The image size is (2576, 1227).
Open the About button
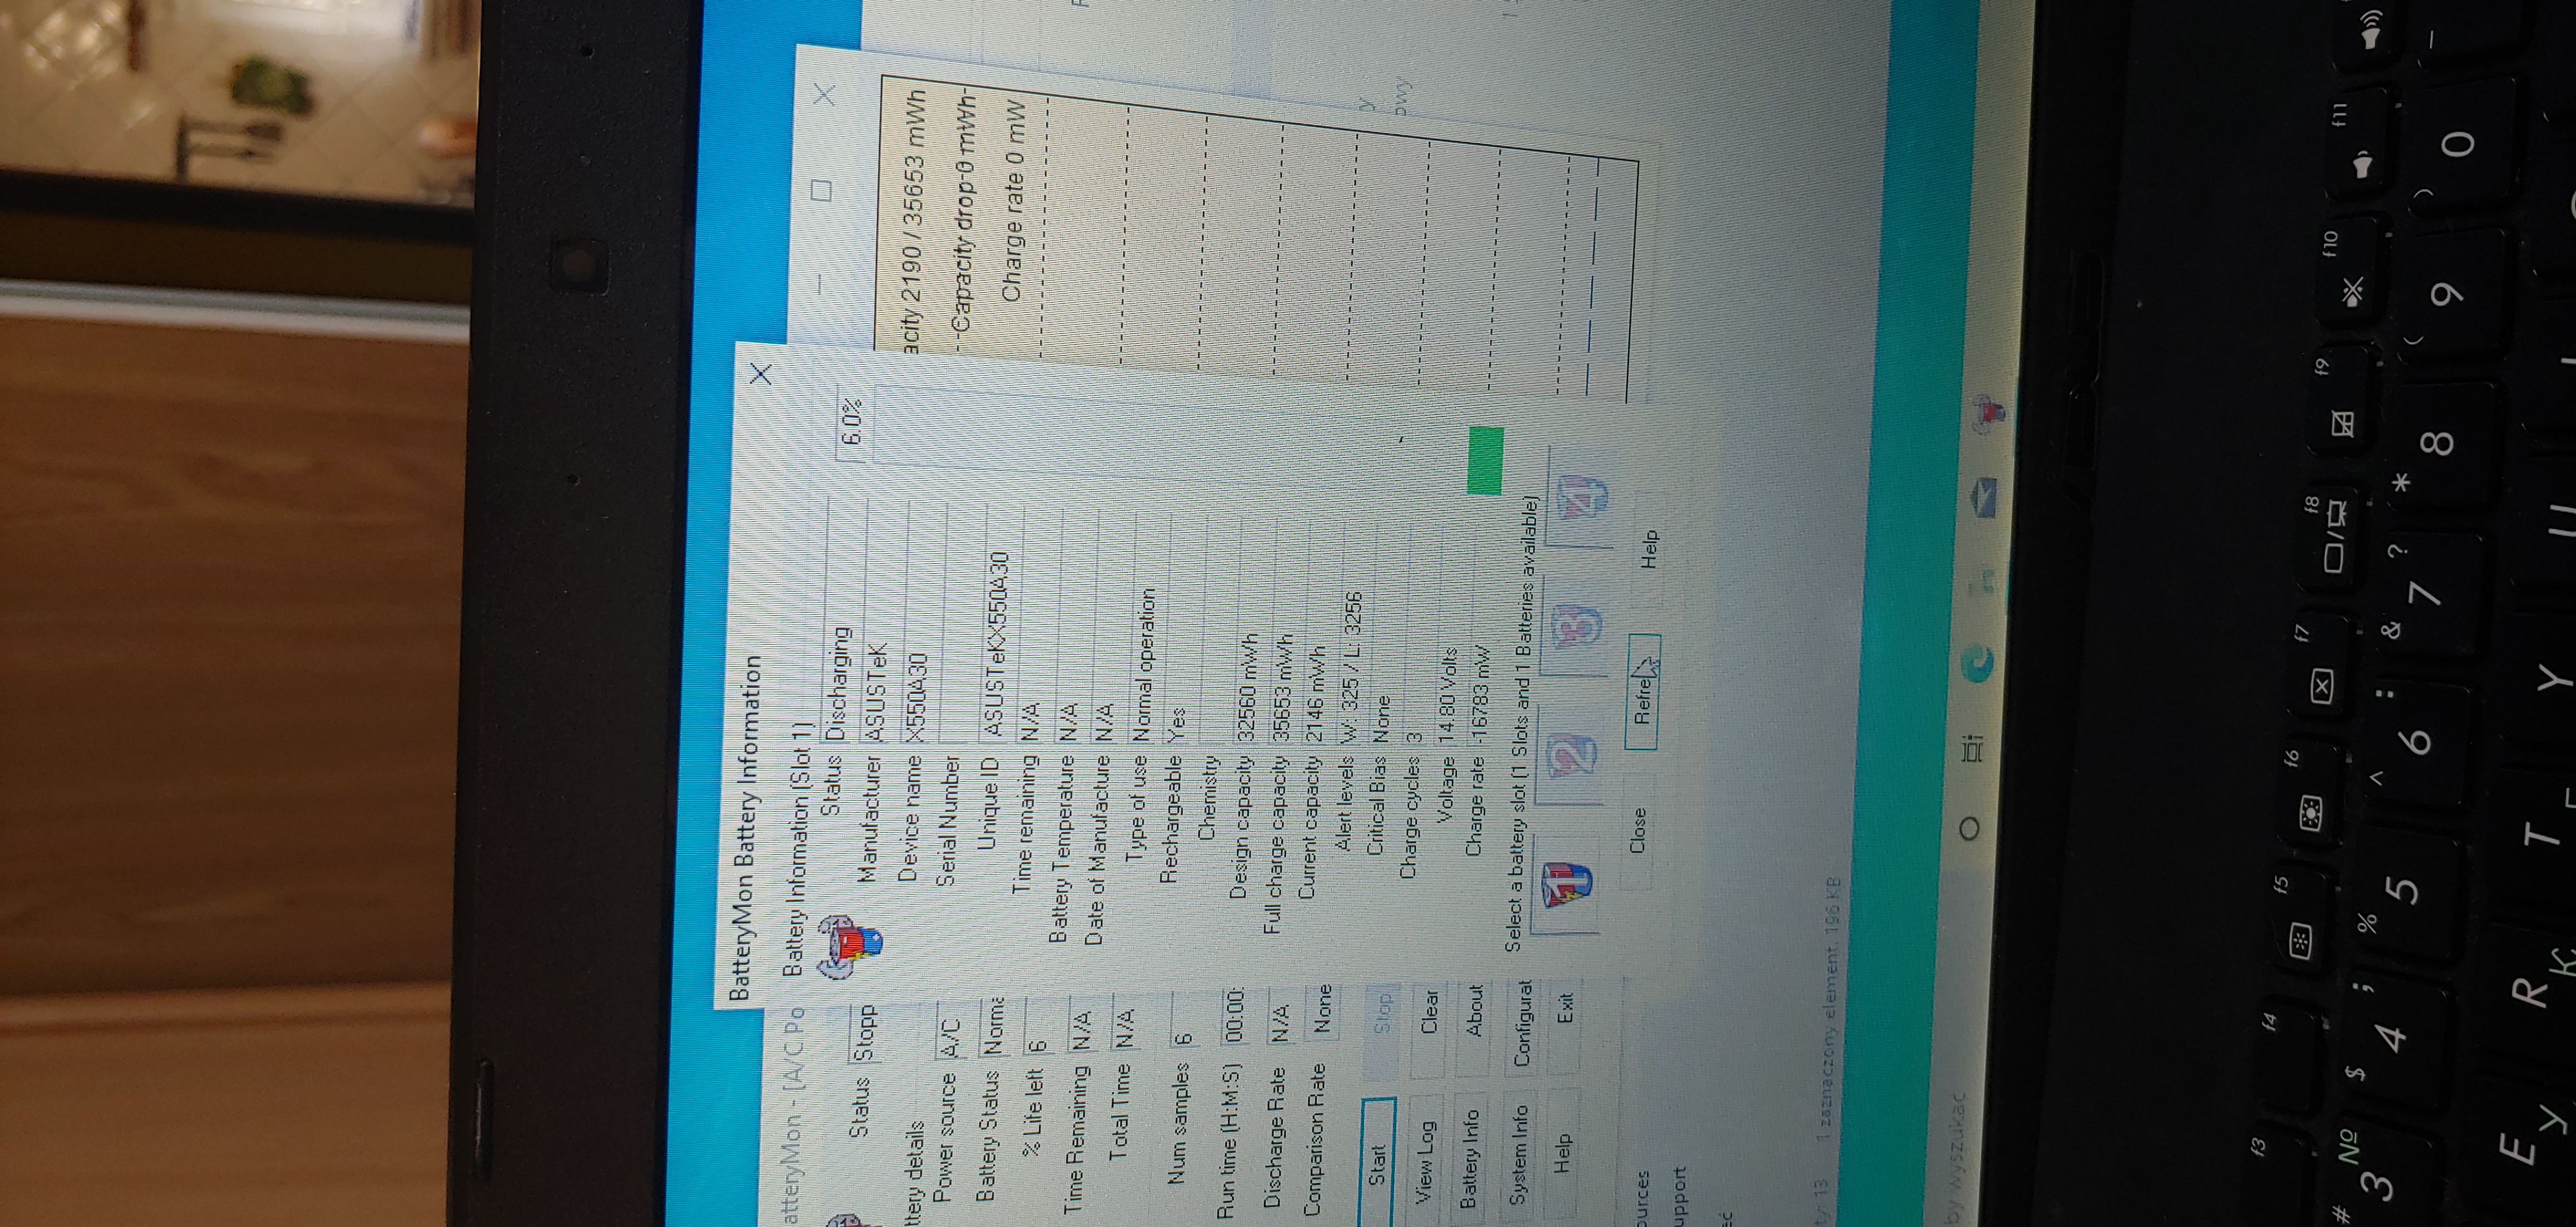[1475, 1010]
